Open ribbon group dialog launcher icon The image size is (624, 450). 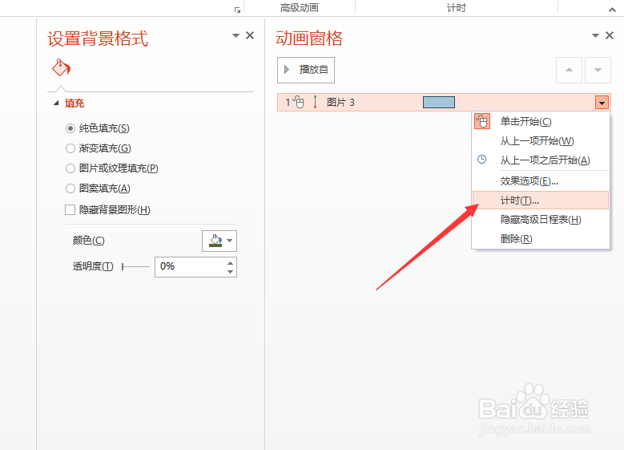(x=237, y=10)
